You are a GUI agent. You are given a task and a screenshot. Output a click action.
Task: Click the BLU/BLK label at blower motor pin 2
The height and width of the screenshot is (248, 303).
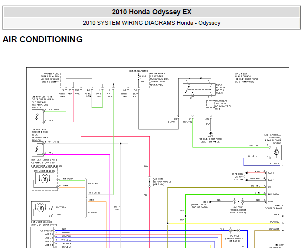pyautogui.click(x=253, y=156)
